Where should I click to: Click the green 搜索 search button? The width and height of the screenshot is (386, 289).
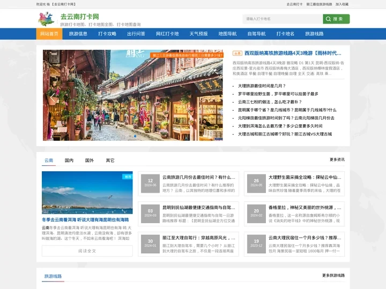[336, 19]
